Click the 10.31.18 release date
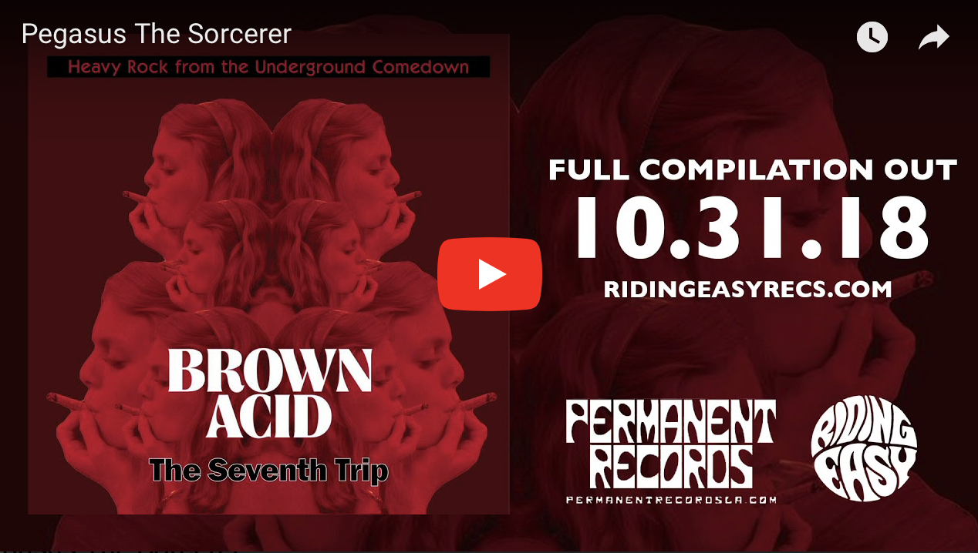This screenshot has height=553, width=978. tap(753, 228)
